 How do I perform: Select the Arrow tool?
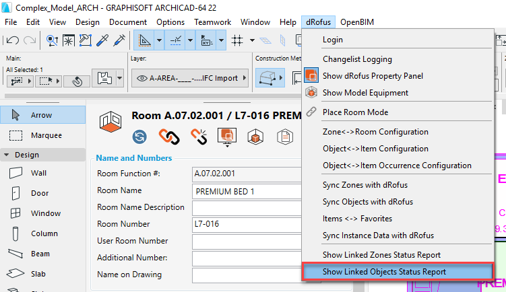click(43, 115)
